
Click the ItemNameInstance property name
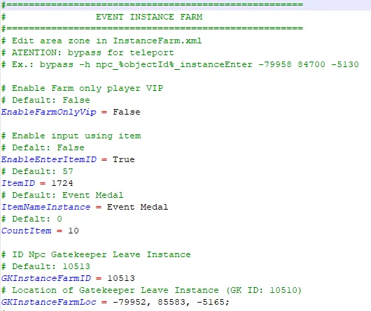click(x=46, y=207)
